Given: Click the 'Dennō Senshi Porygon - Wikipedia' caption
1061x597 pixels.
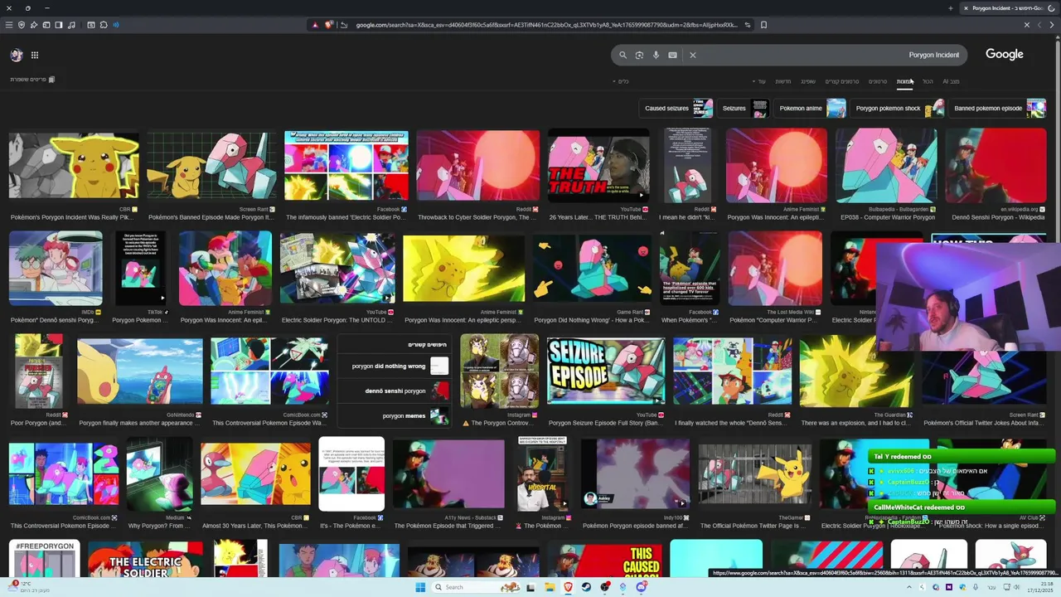Looking at the screenshot, I should [997, 217].
